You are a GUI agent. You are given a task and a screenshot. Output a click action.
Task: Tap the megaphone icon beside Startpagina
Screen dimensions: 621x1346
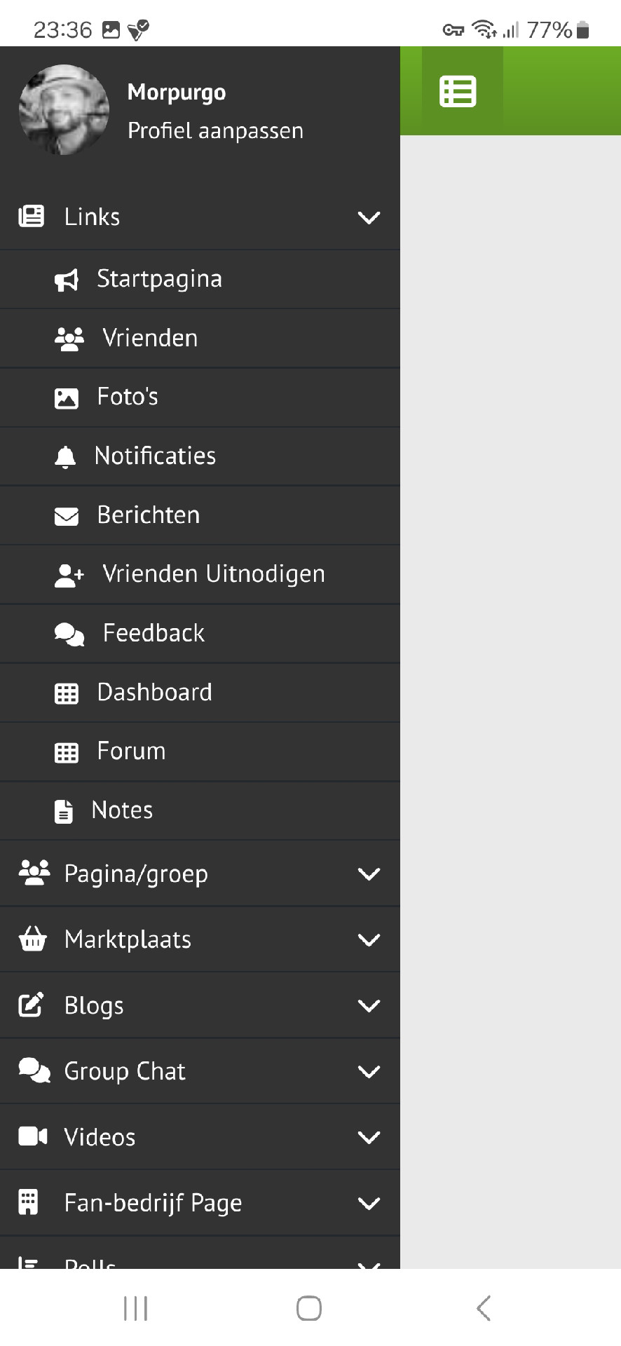(x=67, y=280)
